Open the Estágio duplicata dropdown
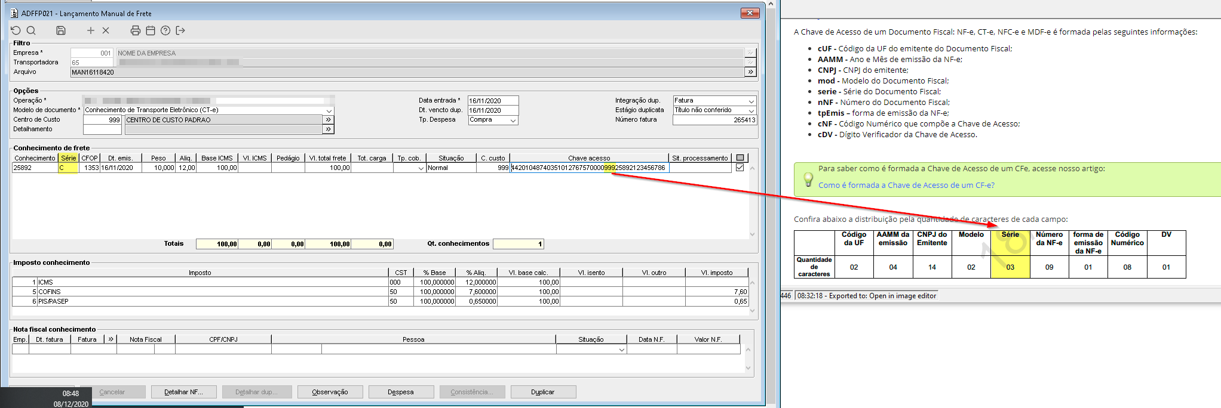1221x408 pixels. pos(751,110)
